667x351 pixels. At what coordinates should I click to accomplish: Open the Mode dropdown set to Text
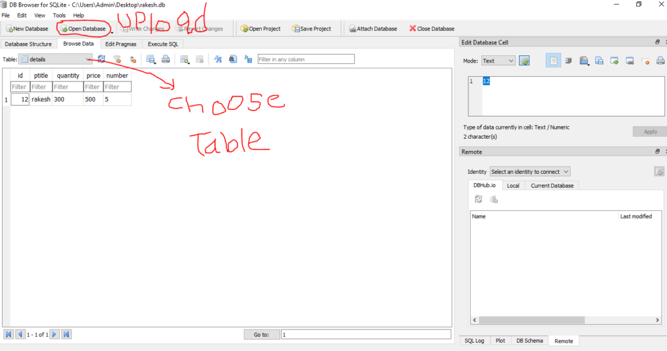coord(498,61)
